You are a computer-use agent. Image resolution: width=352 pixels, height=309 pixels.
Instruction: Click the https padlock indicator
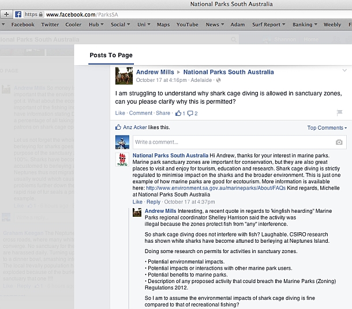33,14
